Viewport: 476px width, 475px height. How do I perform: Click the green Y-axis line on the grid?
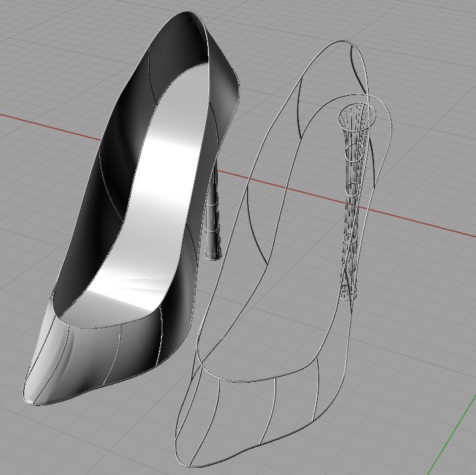click(x=453, y=433)
